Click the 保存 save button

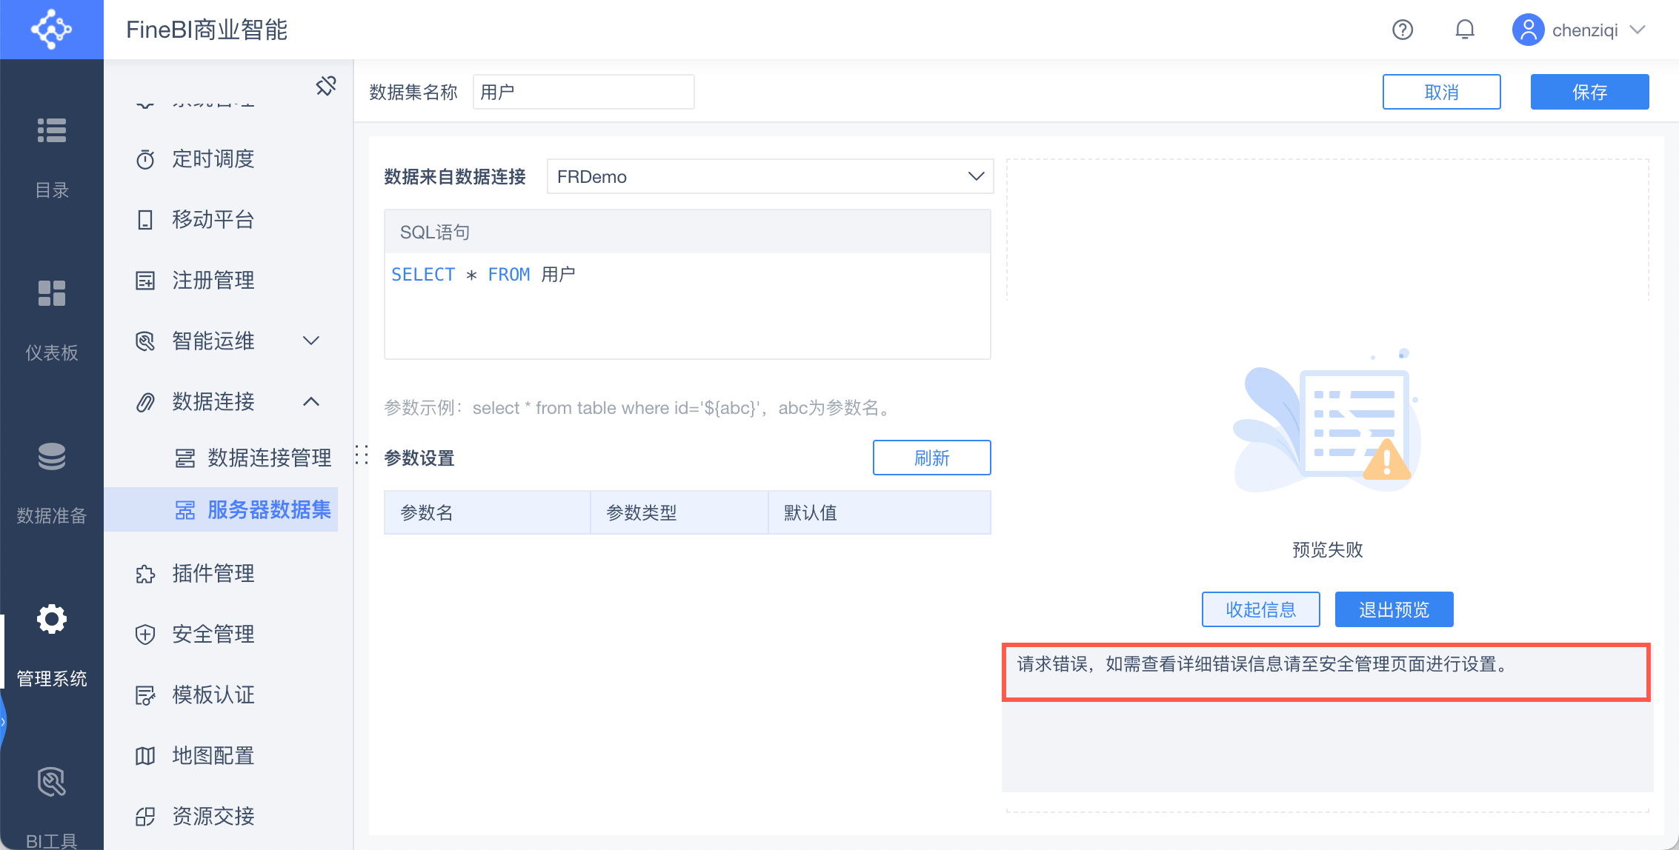[1589, 92]
